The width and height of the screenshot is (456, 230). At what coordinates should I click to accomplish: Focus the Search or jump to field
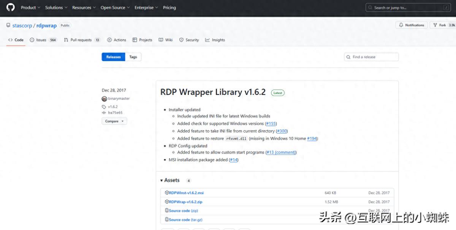[x=408, y=8]
